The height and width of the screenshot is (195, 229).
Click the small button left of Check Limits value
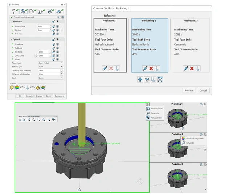tap(36, 55)
